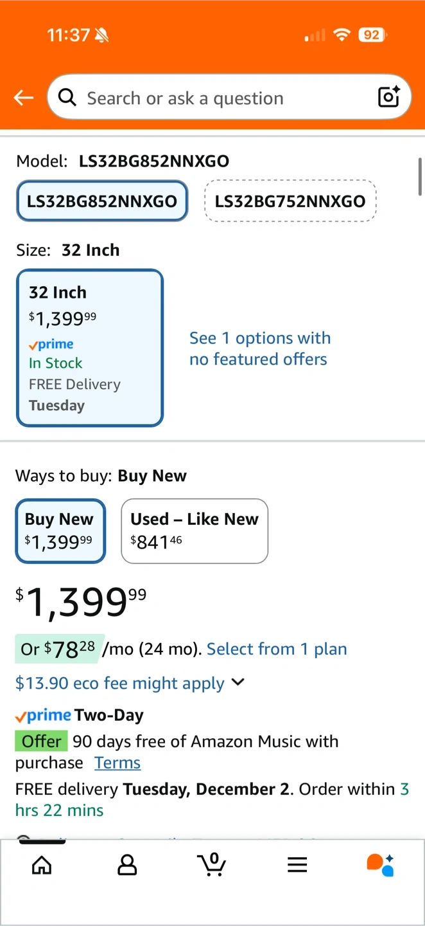
Task: Open the Rufus AI assistant icon
Action: point(380,865)
